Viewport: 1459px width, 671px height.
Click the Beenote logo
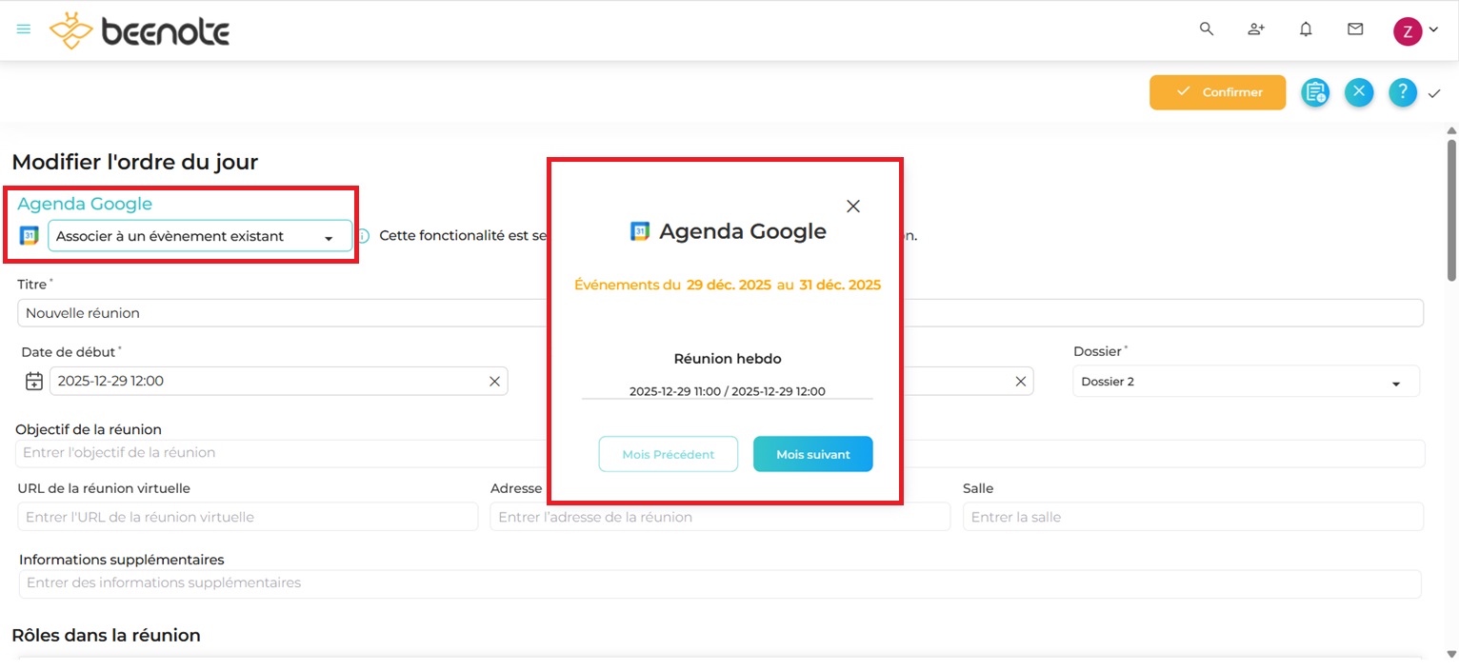point(139,30)
